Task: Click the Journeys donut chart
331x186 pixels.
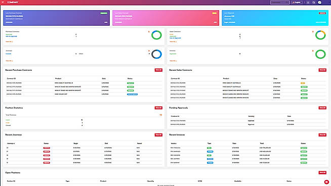Action: tap(156, 54)
